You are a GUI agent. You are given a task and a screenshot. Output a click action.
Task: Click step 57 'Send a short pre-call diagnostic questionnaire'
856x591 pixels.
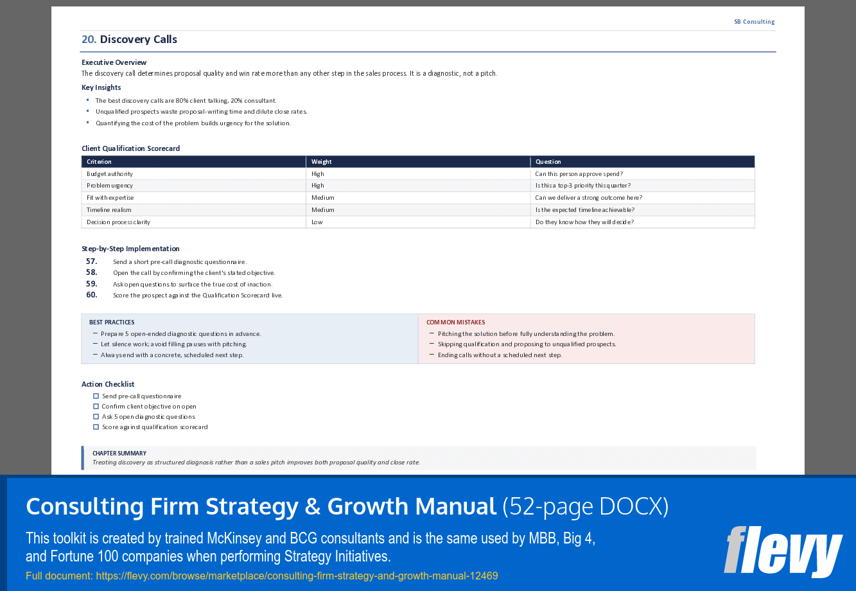tap(179, 262)
